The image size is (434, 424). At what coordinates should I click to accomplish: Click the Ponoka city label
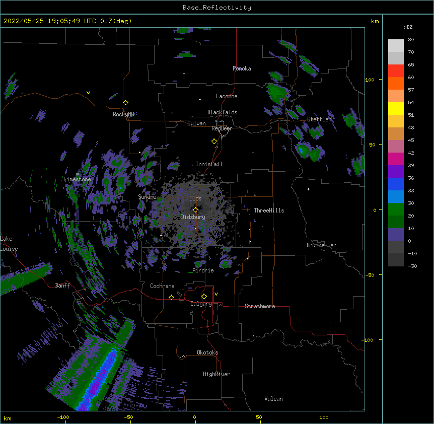pyautogui.click(x=242, y=68)
